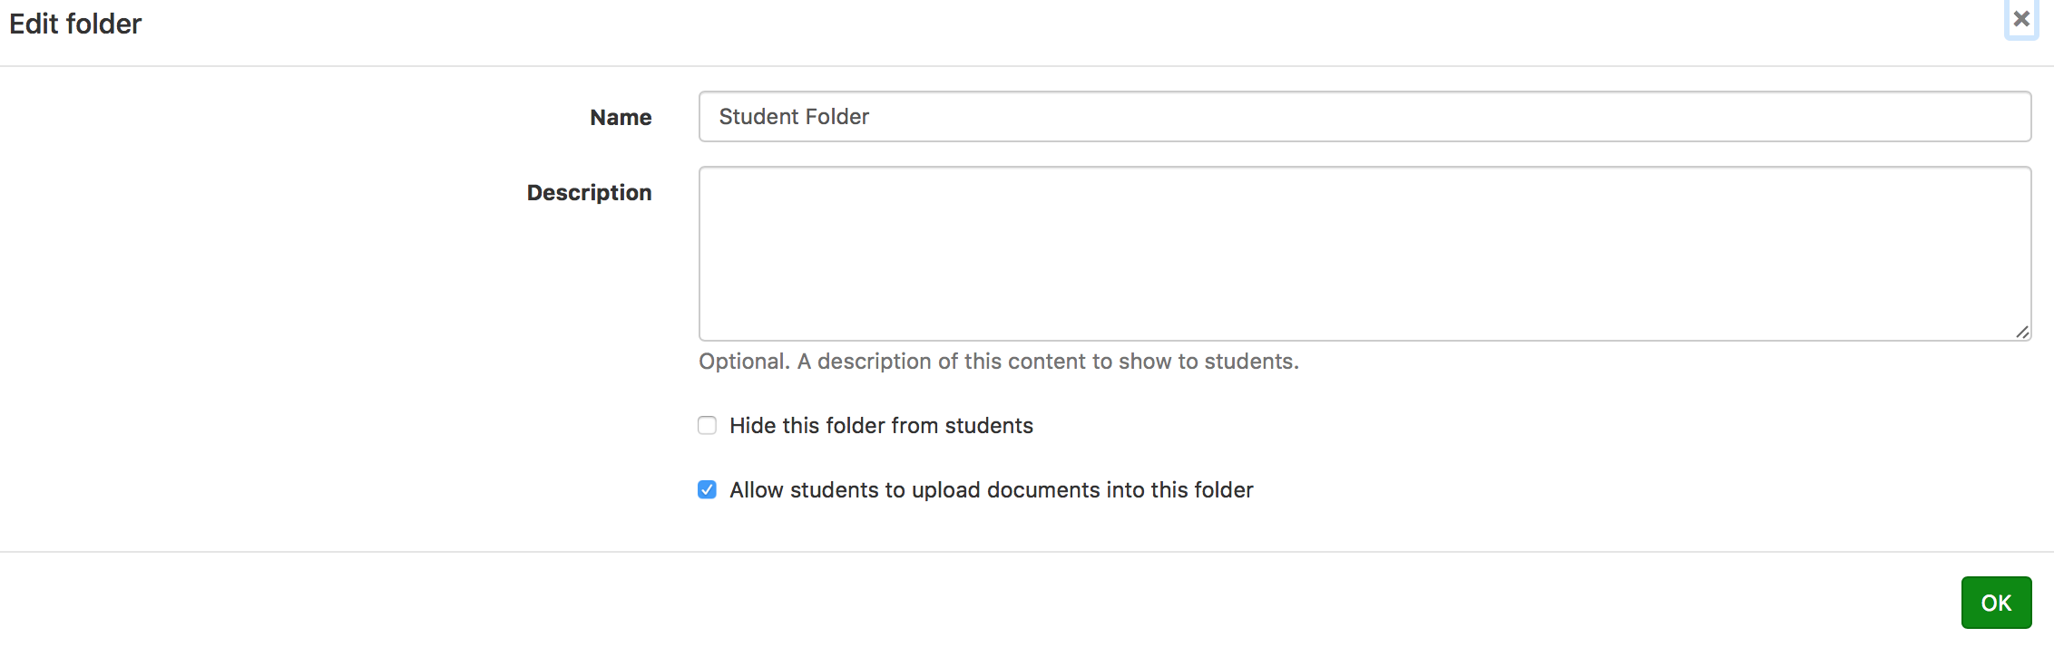2054x647 pixels.
Task: Click the word 'Optional.' in the hint
Action: tap(744, 362)
